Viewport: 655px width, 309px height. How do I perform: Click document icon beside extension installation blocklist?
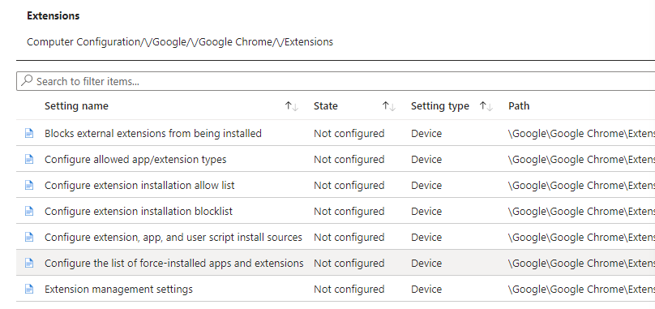29,211
